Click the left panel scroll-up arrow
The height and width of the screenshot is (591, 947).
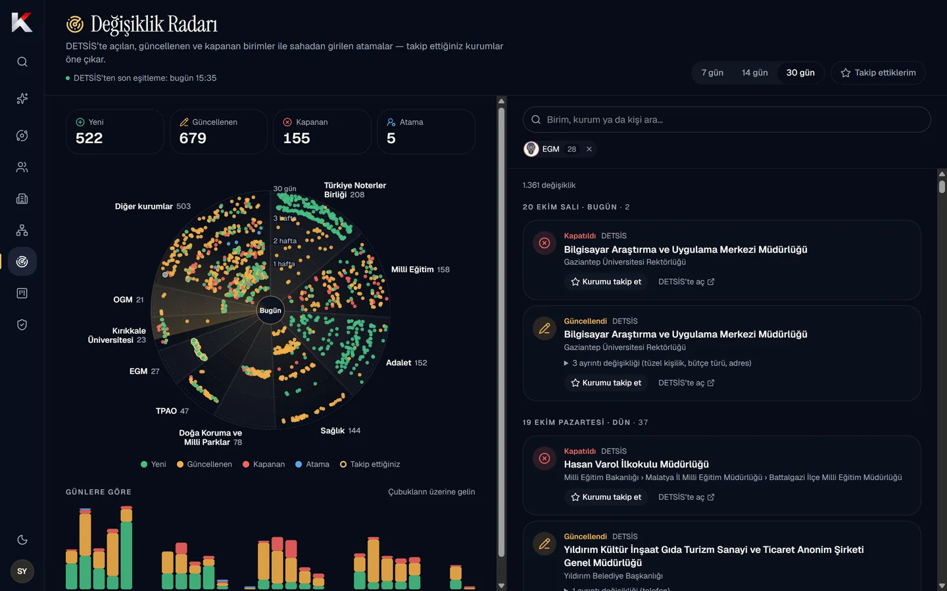[501, 101]
